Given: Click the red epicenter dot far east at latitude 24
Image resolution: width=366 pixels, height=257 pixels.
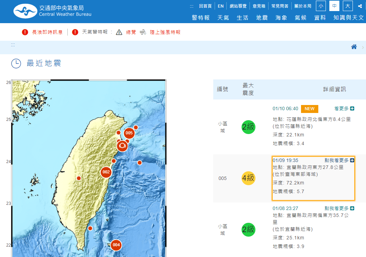Looking at the screenshot, I should pos(140,163).
